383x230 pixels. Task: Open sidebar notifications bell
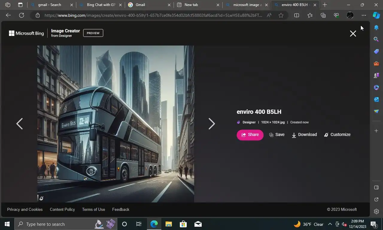click(x=376, y=28)
